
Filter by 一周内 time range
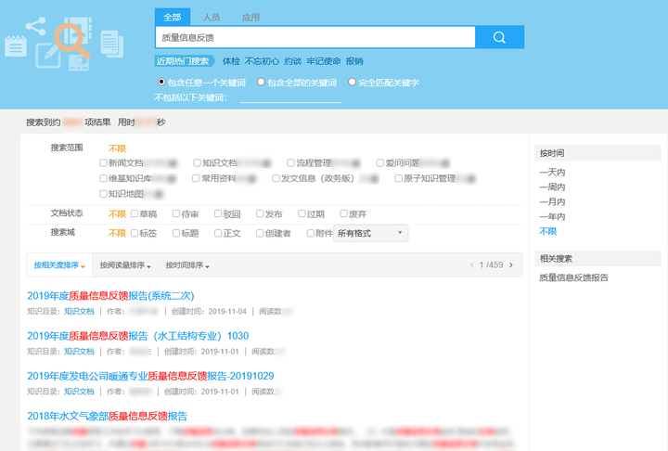pyautogui.click(x=552, y=187)
